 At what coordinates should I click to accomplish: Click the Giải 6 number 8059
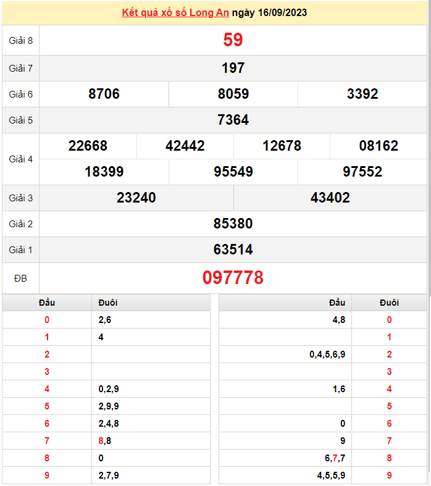coord(233,94)
